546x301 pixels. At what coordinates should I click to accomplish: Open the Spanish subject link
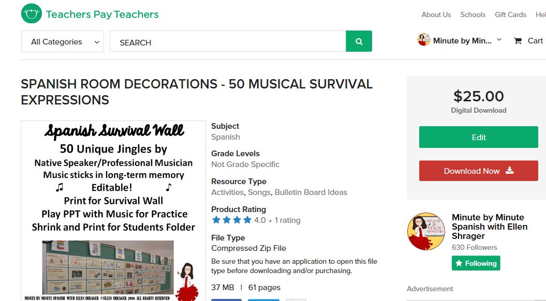pyautogui.click(x=226, y=137)
